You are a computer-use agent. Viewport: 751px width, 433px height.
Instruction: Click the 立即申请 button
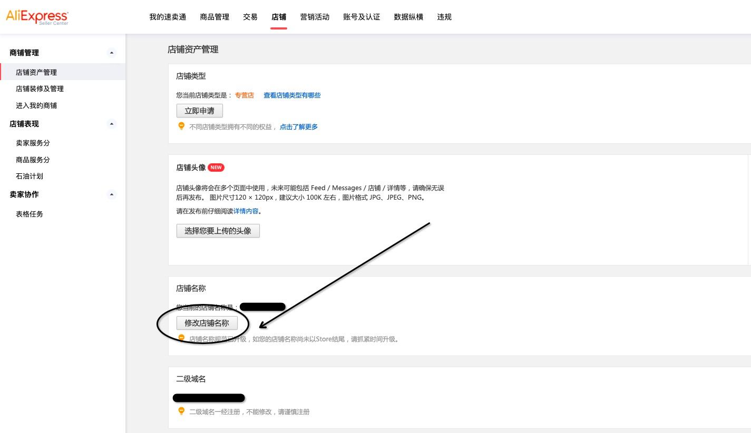tap(200, 111)
